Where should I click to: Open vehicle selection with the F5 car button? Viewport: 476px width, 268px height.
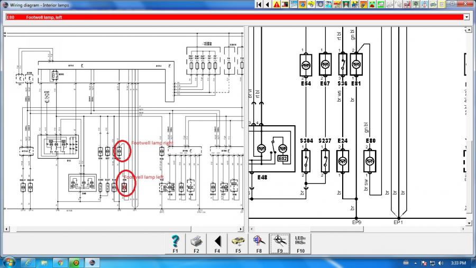tap(238, 243)
